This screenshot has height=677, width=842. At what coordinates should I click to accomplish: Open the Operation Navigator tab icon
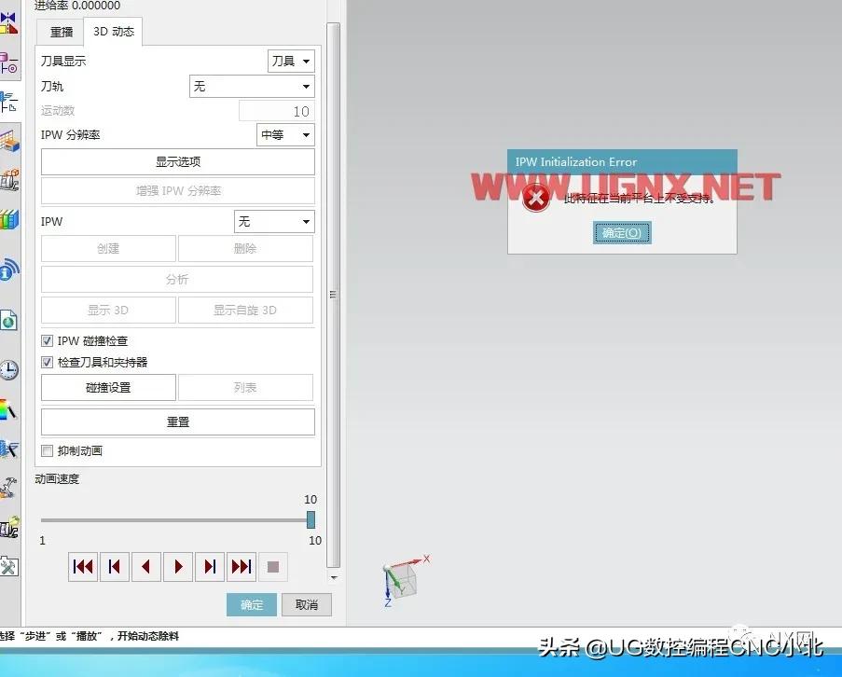click(x=8, y=102)
